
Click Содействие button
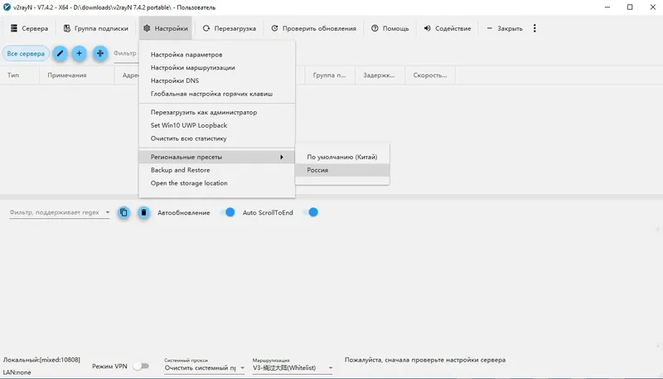pyautogui.click(x=448, y=28)
